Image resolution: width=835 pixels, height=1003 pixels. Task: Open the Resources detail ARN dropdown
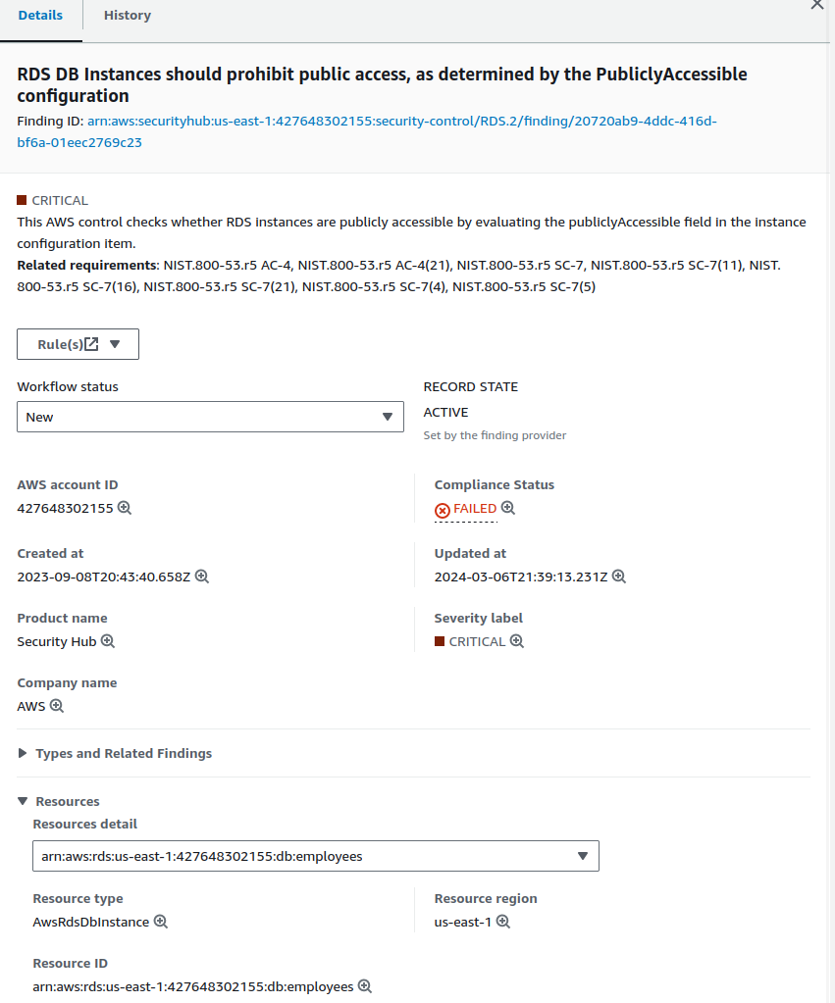coord(315,856)
